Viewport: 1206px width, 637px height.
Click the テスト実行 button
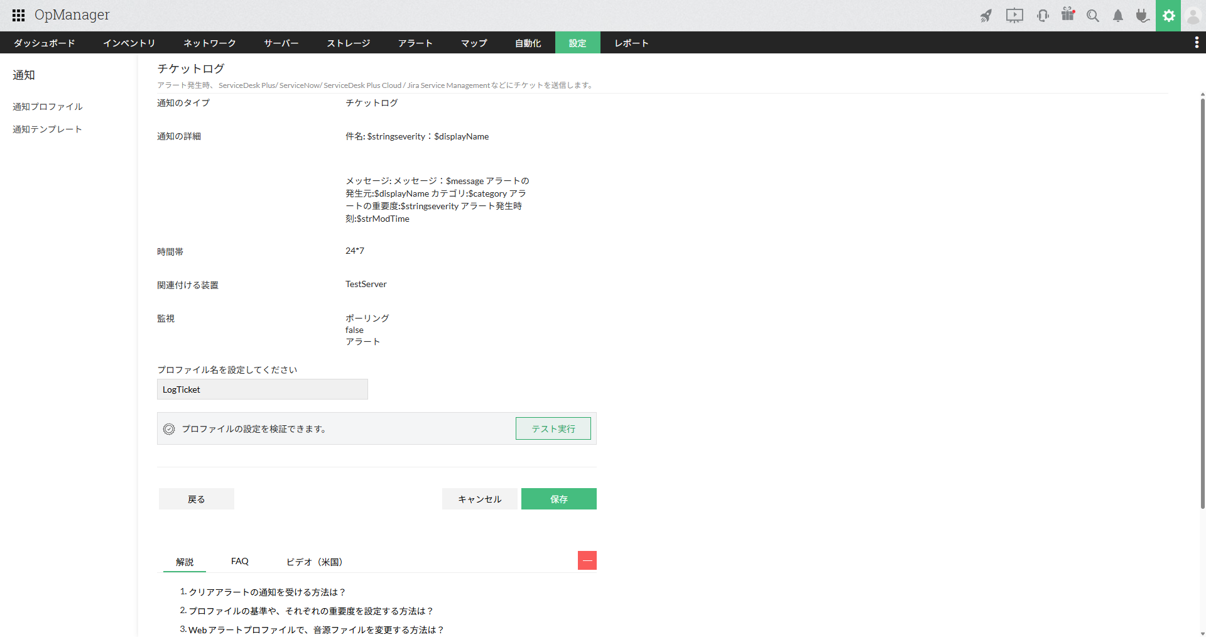(553, 428)
